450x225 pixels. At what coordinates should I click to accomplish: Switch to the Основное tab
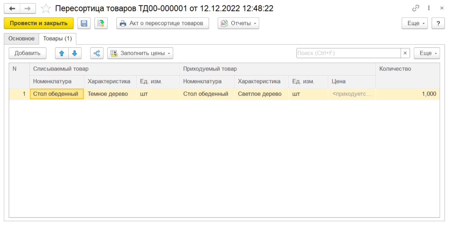(21, 39)
